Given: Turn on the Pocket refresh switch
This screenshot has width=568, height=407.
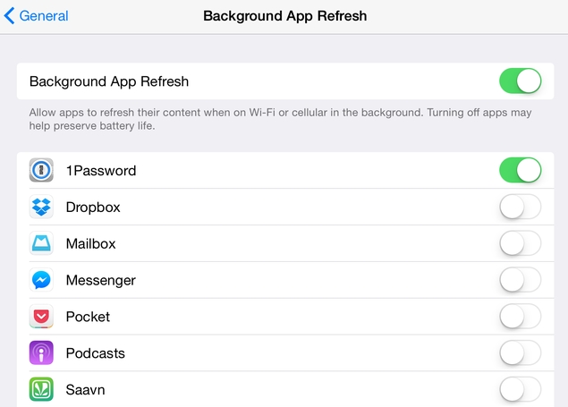Looking at the screenshot, I should click(521, 317).
